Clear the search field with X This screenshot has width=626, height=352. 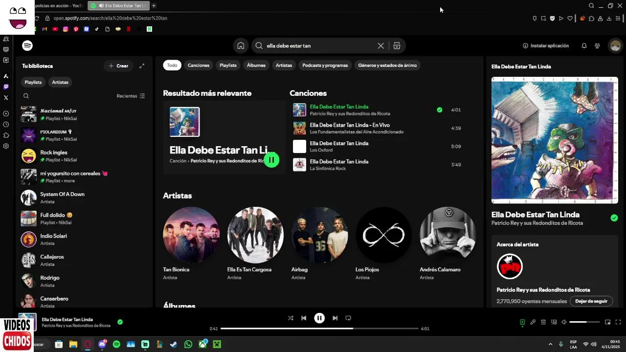click(380, 45)
